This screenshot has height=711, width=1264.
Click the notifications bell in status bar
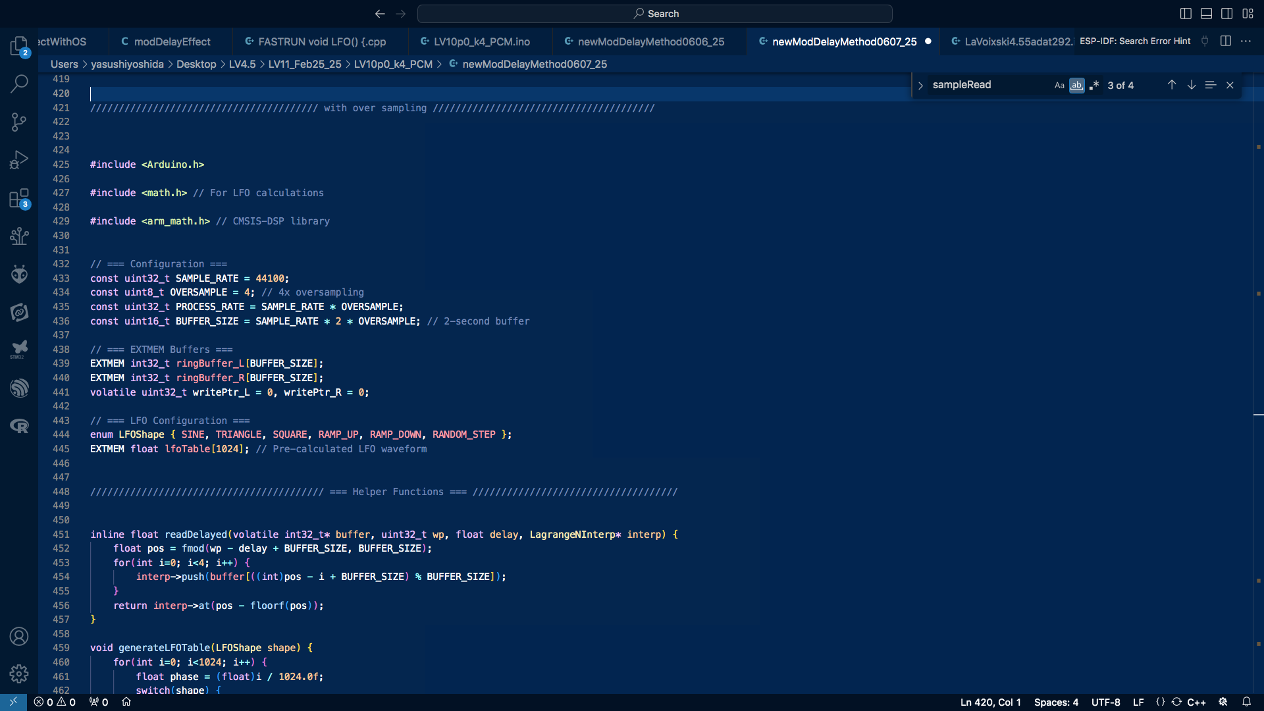coord(1246,702)
